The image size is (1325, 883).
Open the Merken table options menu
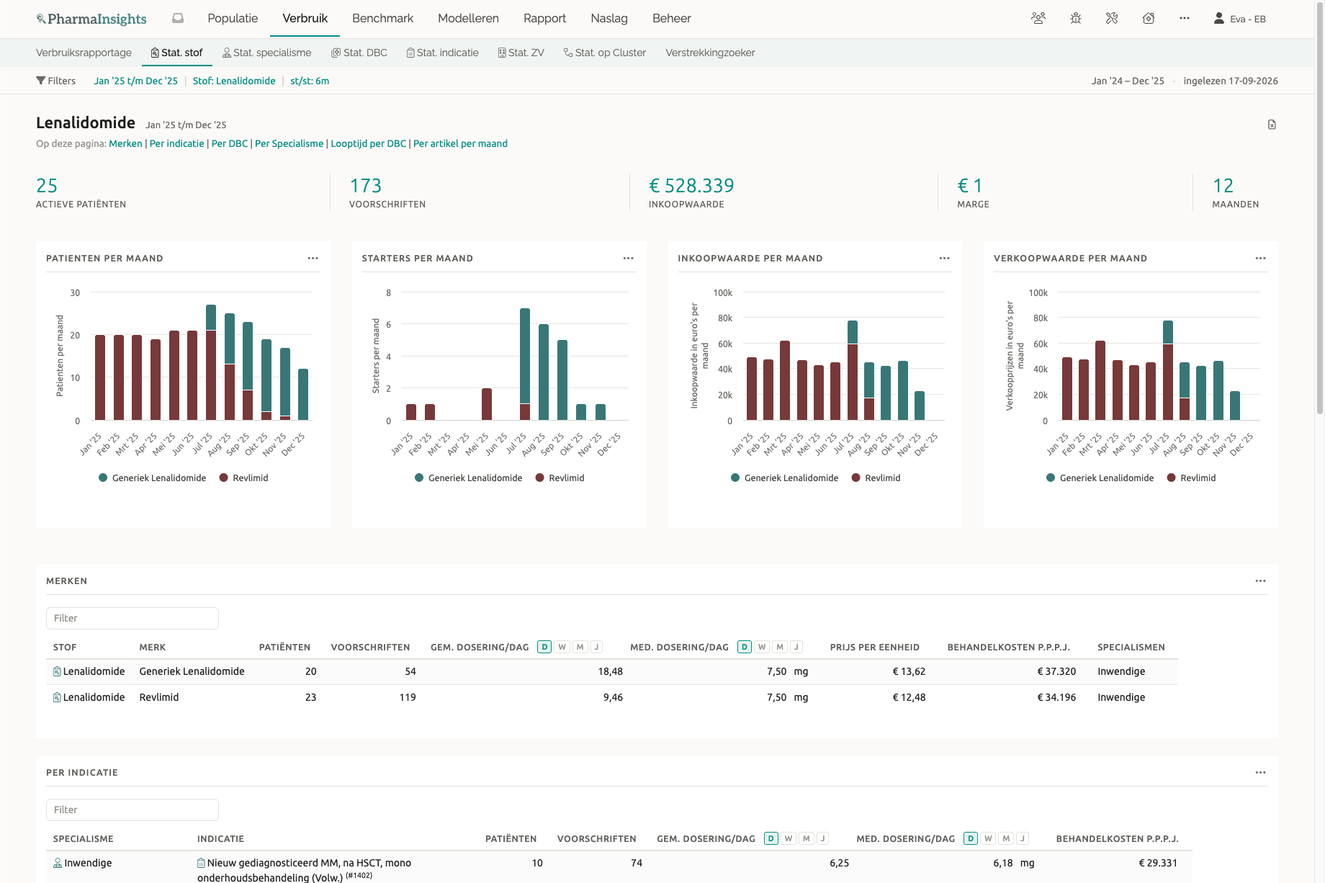point(1260,581)
